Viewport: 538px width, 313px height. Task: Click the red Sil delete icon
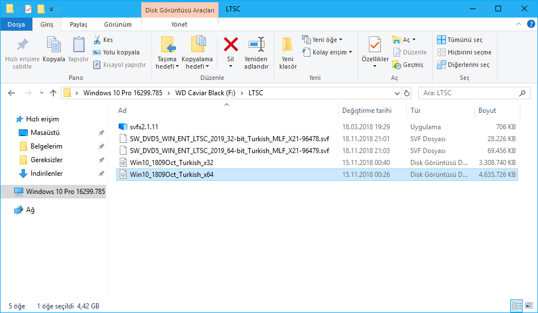pos(230,45)
